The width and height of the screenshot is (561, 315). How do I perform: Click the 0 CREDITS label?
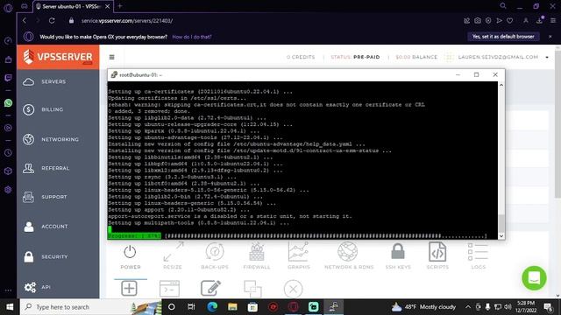(301, 57)
